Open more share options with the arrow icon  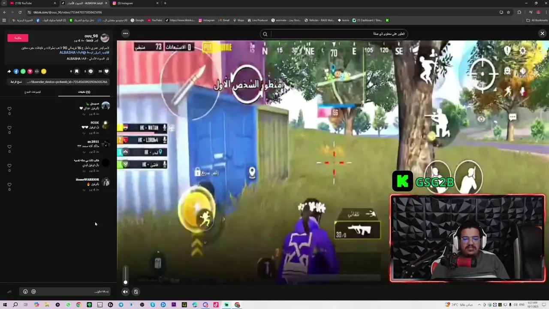pyautogui.click(x=9, y=71)
